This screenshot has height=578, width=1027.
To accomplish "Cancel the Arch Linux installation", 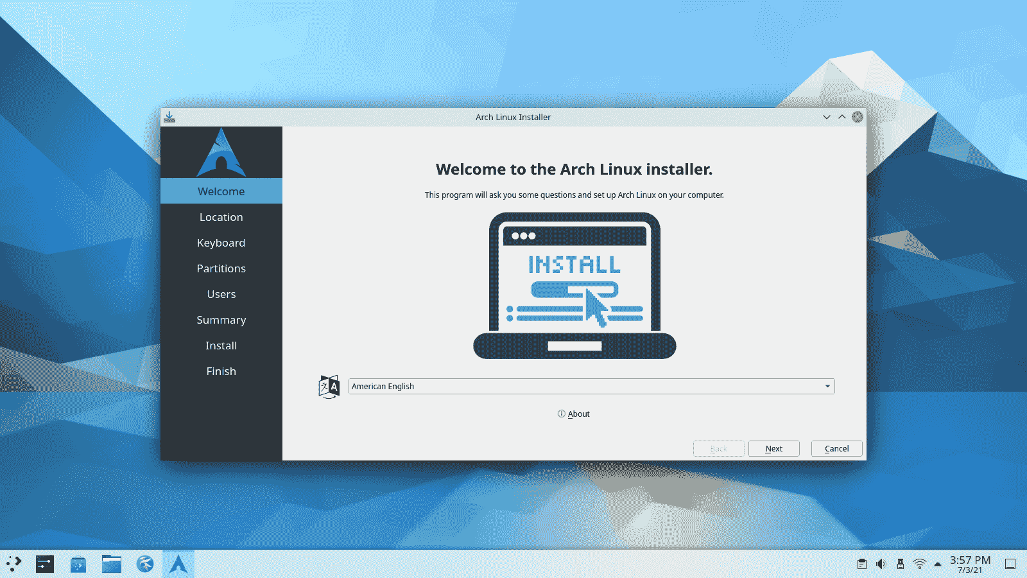I will click(836, 448).
